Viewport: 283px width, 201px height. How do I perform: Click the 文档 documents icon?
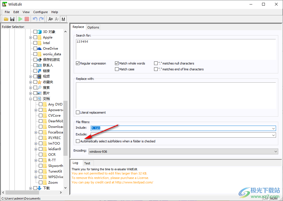coord(40,99)
